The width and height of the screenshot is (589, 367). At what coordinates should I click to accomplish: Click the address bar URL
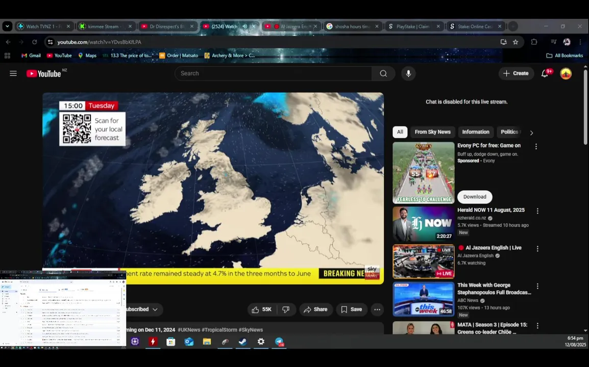click(99, 42)
